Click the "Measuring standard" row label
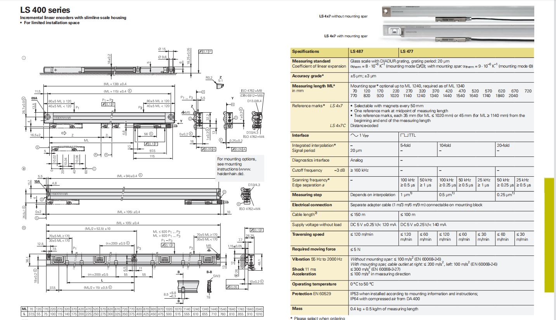 tap(311, 61)
